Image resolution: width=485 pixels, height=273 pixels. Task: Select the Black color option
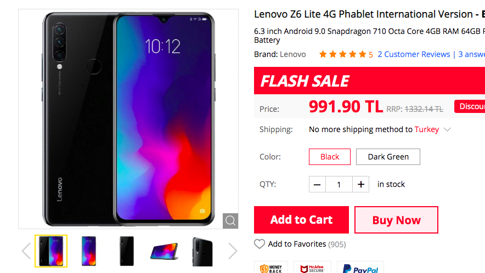[330, 157]
